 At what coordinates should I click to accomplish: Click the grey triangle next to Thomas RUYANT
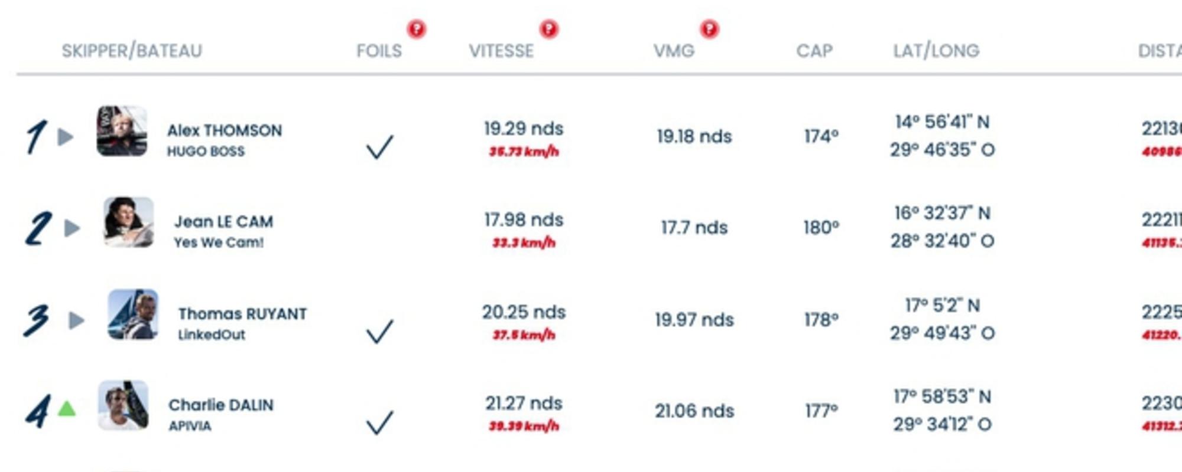pyautogui.click(x=76, y=320)
